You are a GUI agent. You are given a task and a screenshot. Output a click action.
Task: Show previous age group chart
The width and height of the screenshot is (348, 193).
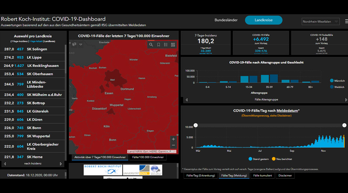187,100
